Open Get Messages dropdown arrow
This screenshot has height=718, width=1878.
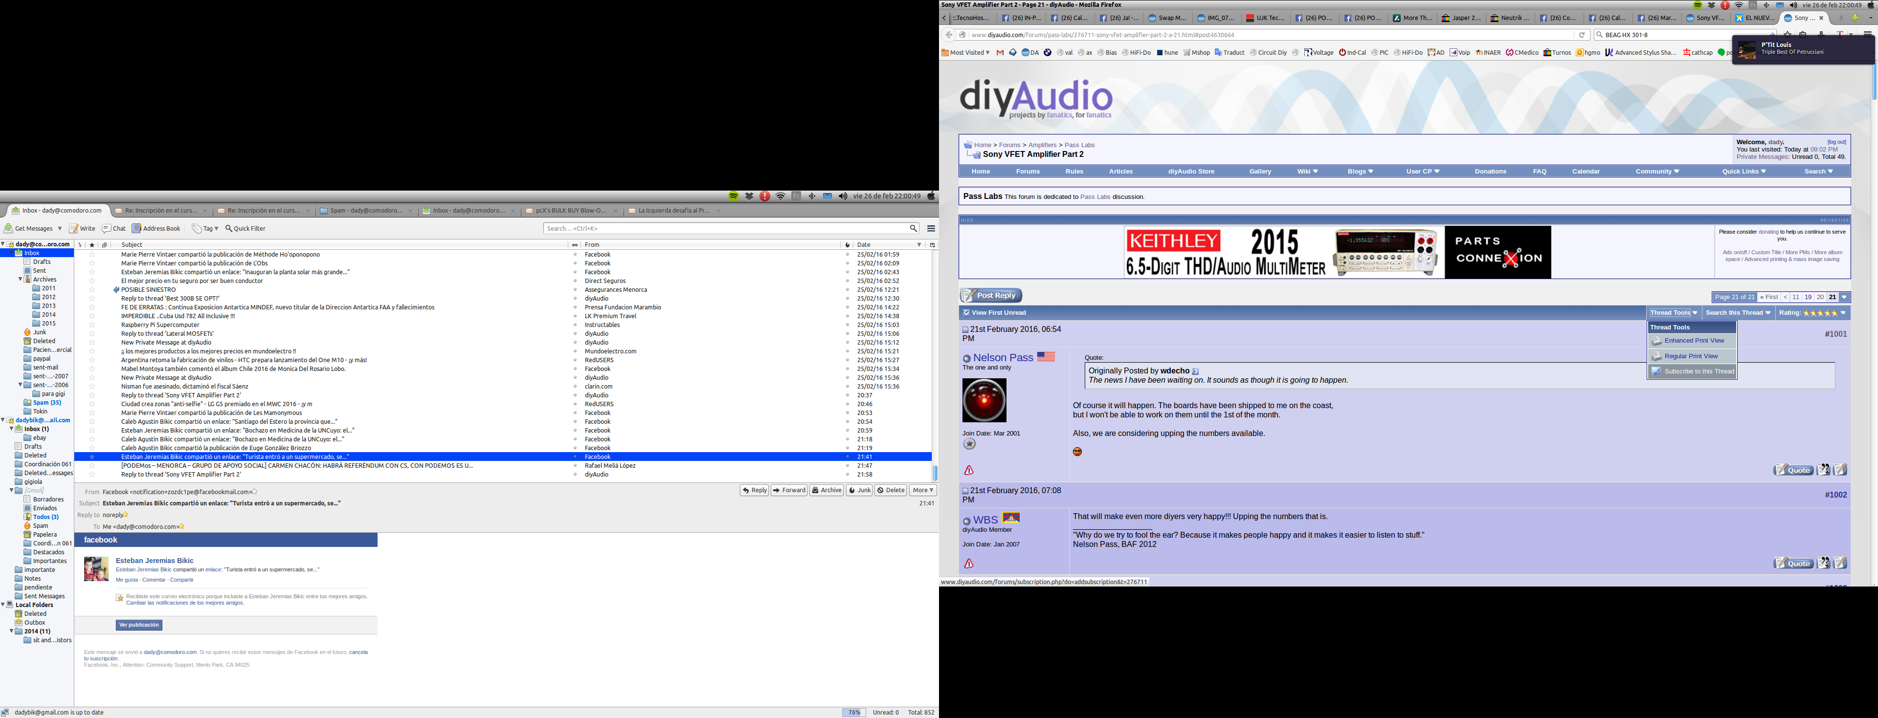tap(60, 228)
